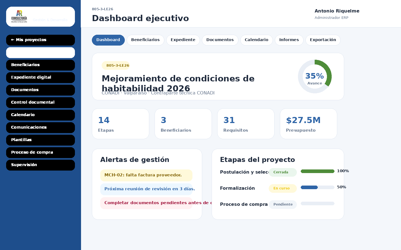Click the CONADI · Valparaíso subtitle line
This screenshot has width=401, height=250.
pos(158,93)
